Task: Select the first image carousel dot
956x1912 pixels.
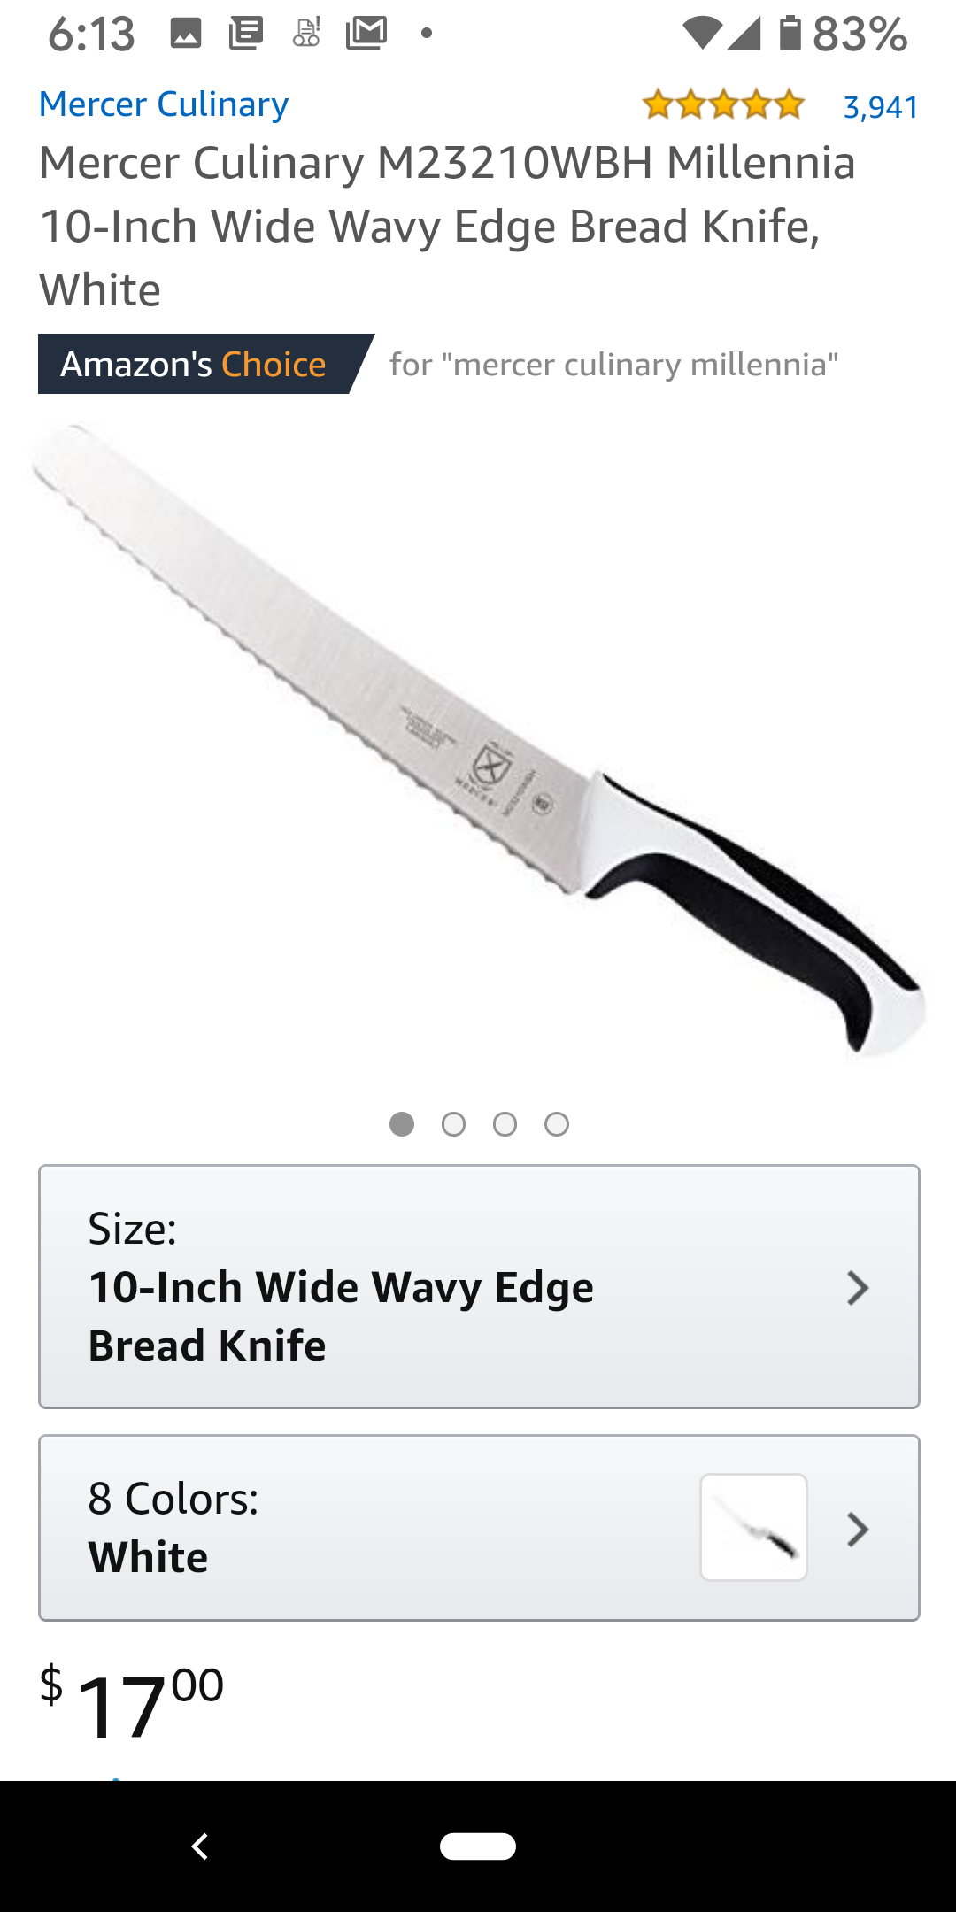Action: [402, 1124]
